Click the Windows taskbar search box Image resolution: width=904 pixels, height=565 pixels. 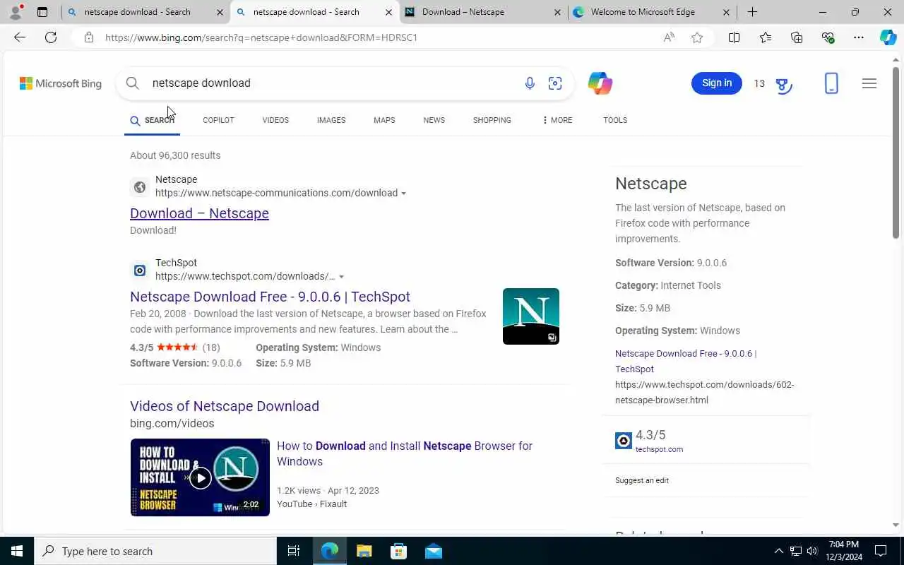tap(155, 551)
